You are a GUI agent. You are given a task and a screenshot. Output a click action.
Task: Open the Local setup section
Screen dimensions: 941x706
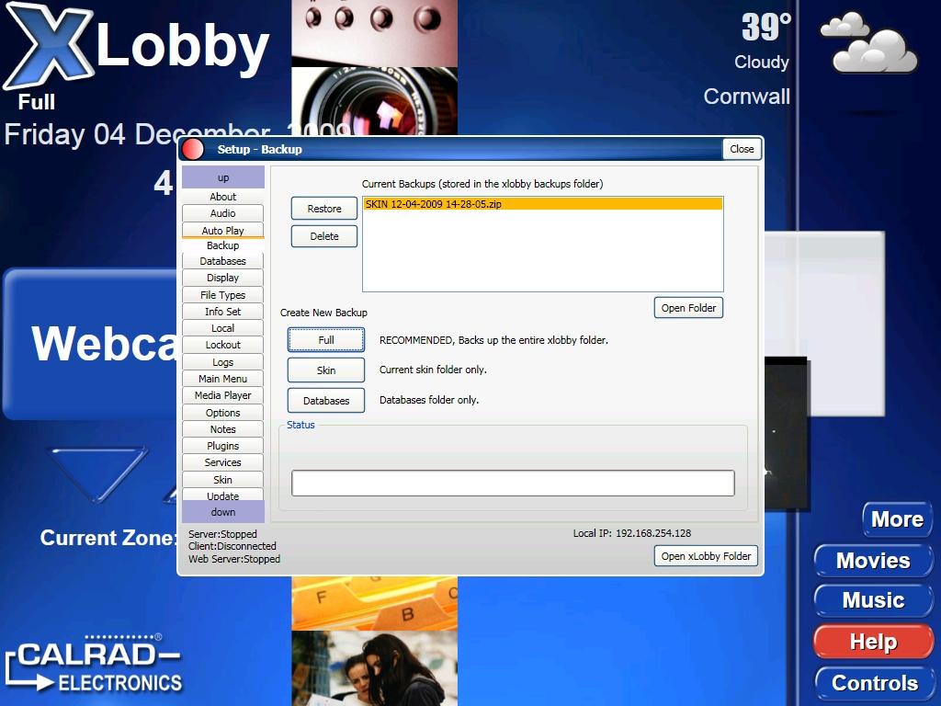pyautogui.click(x=222, y=328)
